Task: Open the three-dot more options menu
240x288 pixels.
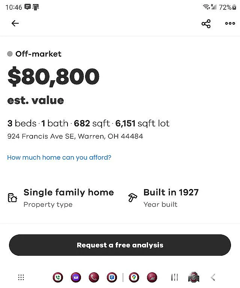Action: coord(230,24)
